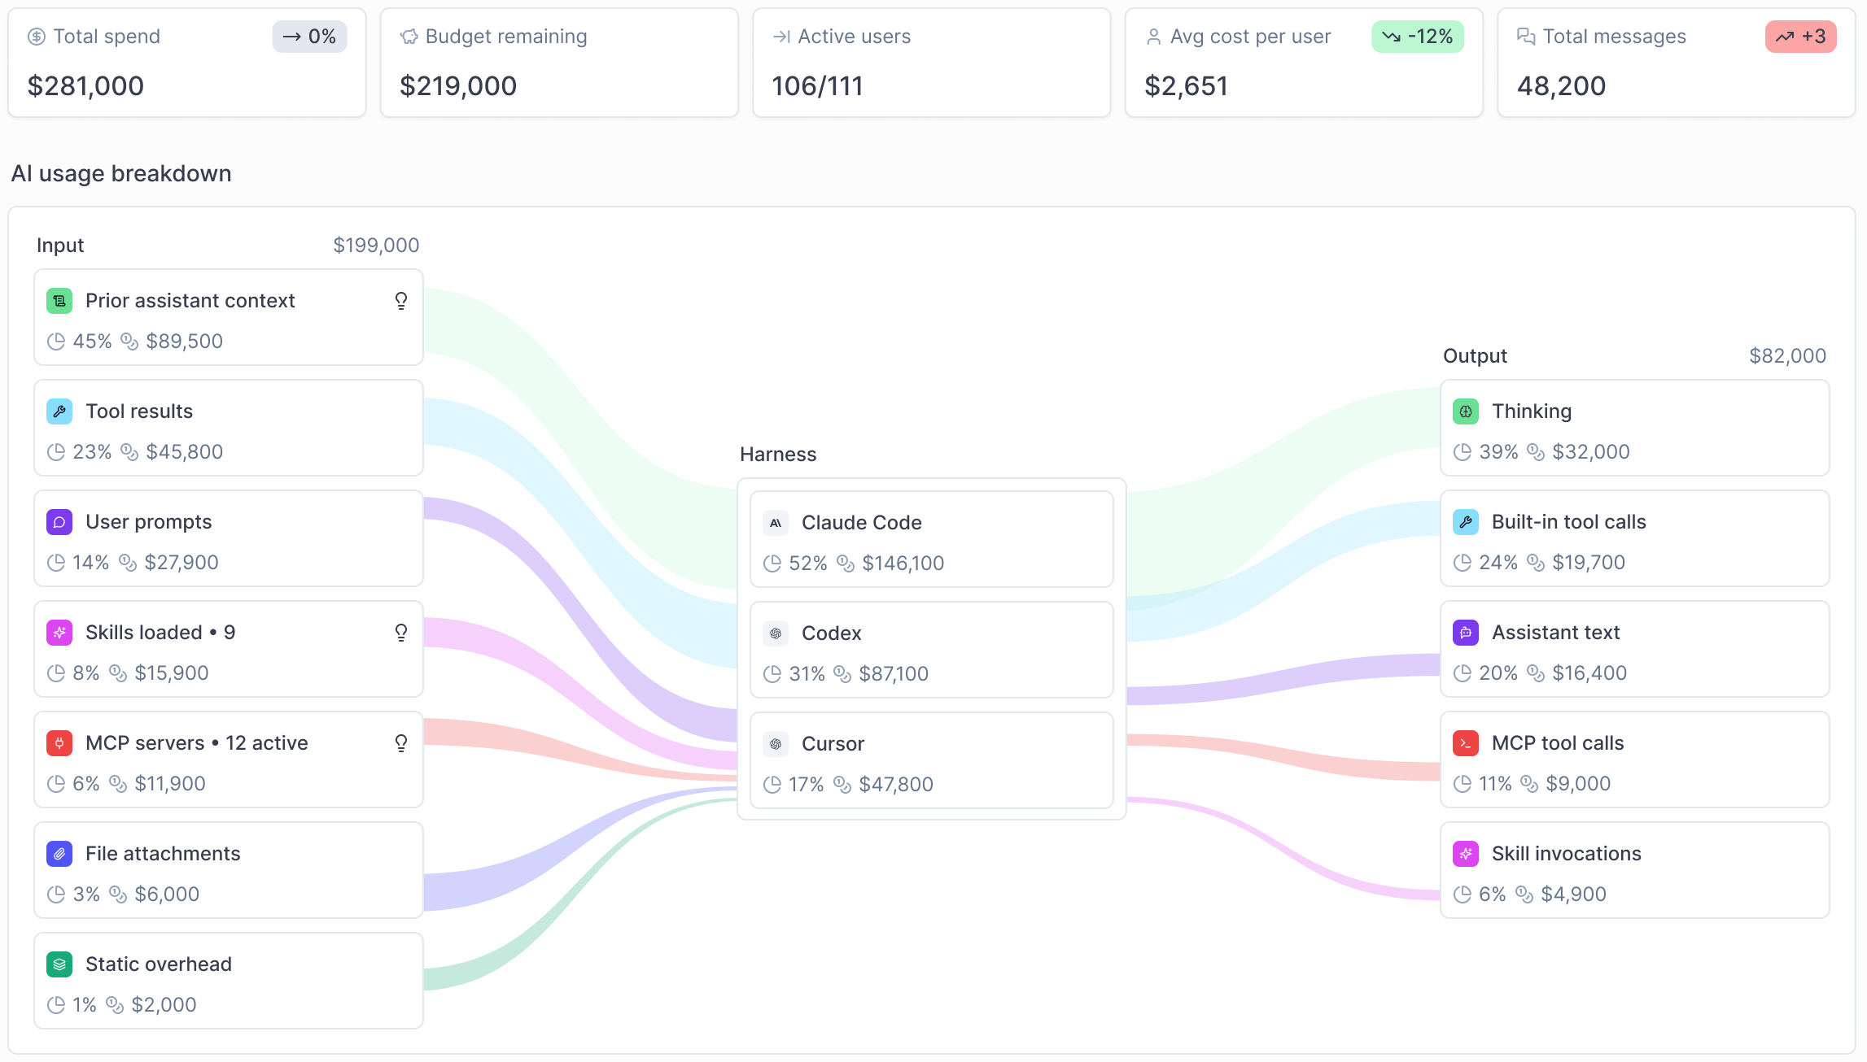
Task: Select the Codex label
Action: tap(831, 633)
